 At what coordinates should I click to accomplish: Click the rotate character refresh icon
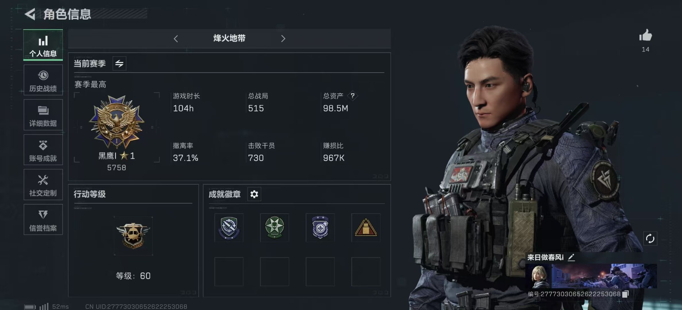tap(650, 239)
